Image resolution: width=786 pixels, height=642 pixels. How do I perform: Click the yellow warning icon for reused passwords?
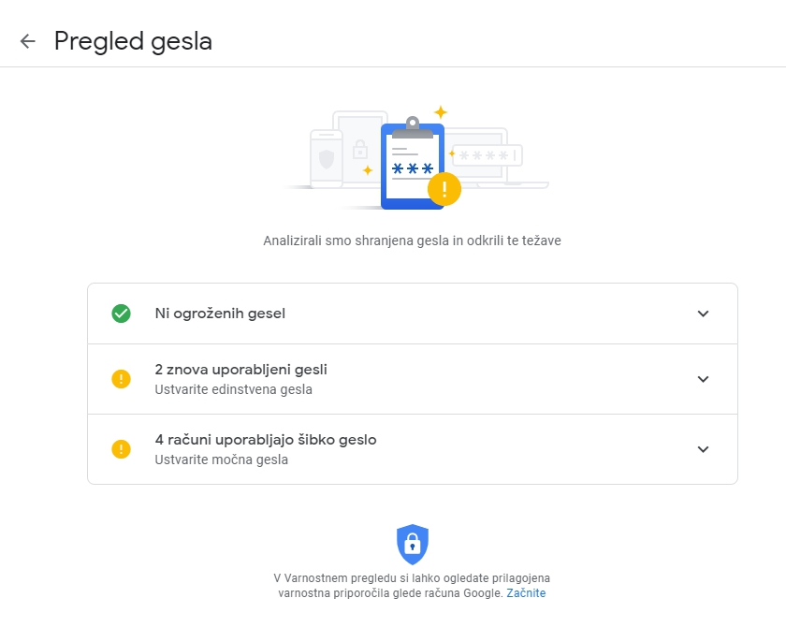coord(121,379)
